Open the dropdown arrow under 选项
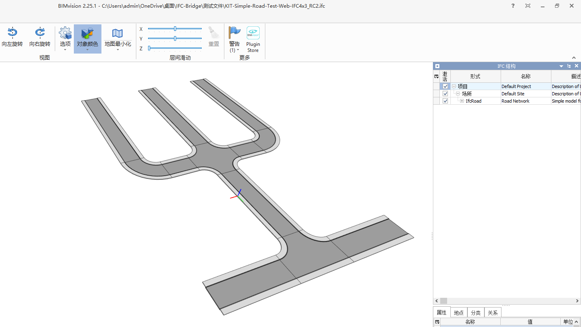Viewport: 581px width, 327px height. 65,50
